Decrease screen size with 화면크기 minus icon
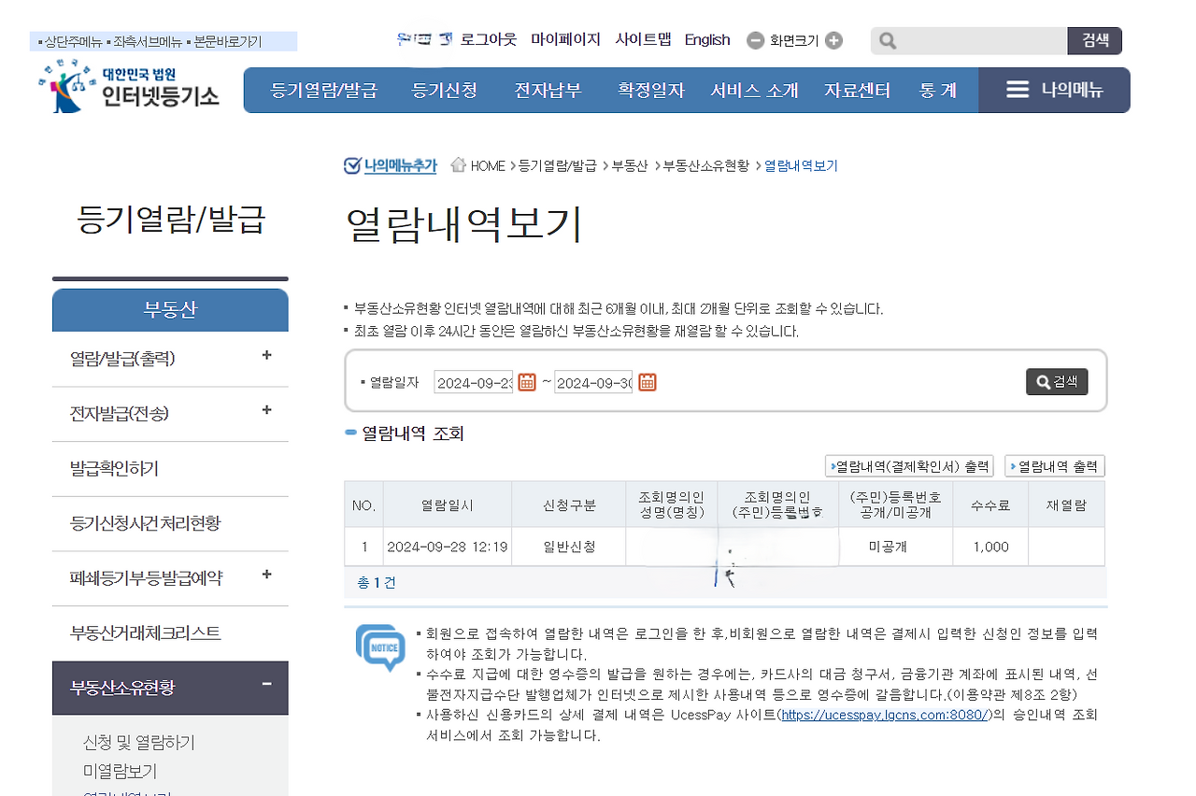Viewport: 1196px width, 796px height. pyautogui.click(x=754, y=40)
